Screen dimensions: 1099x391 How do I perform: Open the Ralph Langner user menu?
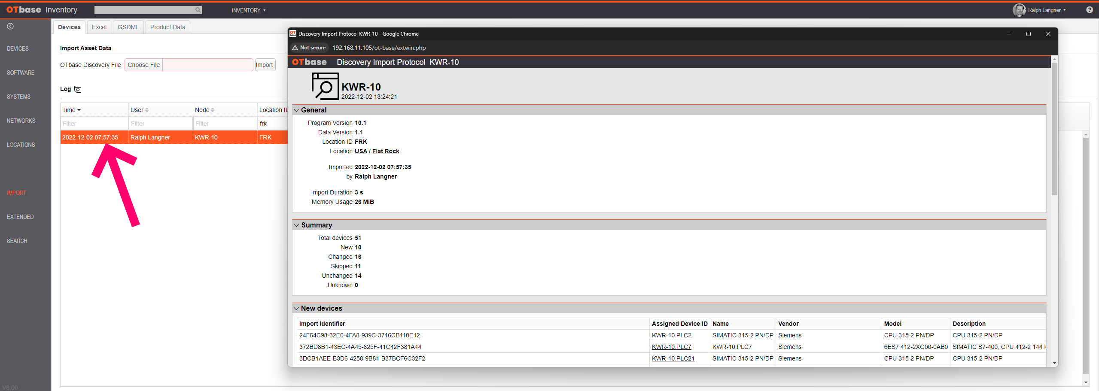[1047, 10]
